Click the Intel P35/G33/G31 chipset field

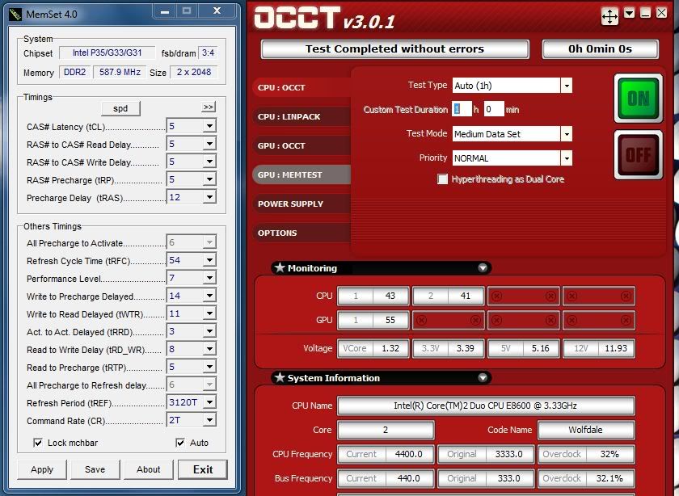coord(107,53)
